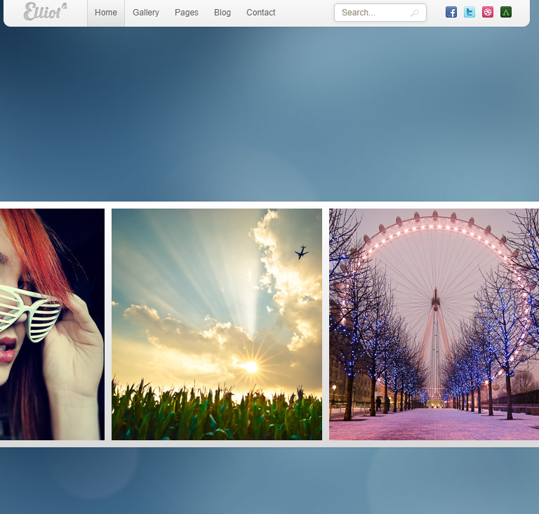Open the Blog menu item
The image size is (539, 514).
[222, 13]
